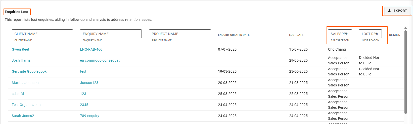Click the Salesperson dropdown arrow
413x124 pixels.
pyautogui.click(x=346, y=34)
